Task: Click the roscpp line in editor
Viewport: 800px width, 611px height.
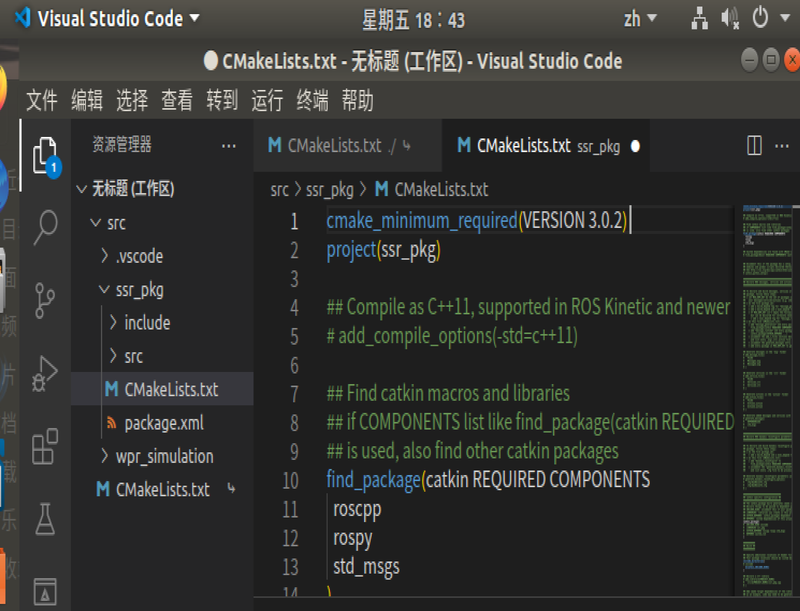Action: (357, 509)
